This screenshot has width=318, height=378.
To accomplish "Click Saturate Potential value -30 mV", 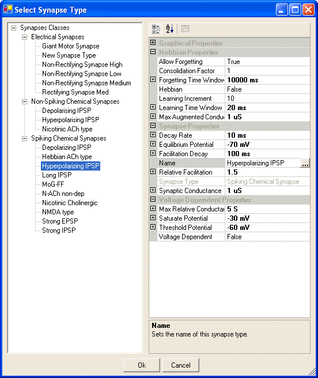I will pyautogui.click(x=268, y=218).
